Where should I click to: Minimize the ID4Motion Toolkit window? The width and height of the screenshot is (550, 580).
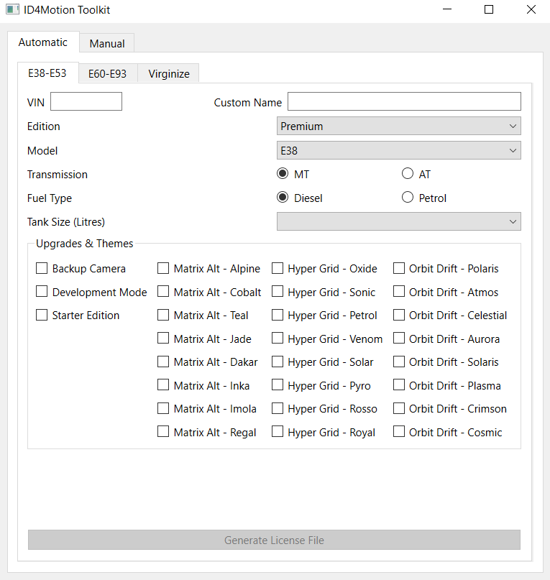click(447, 9)
